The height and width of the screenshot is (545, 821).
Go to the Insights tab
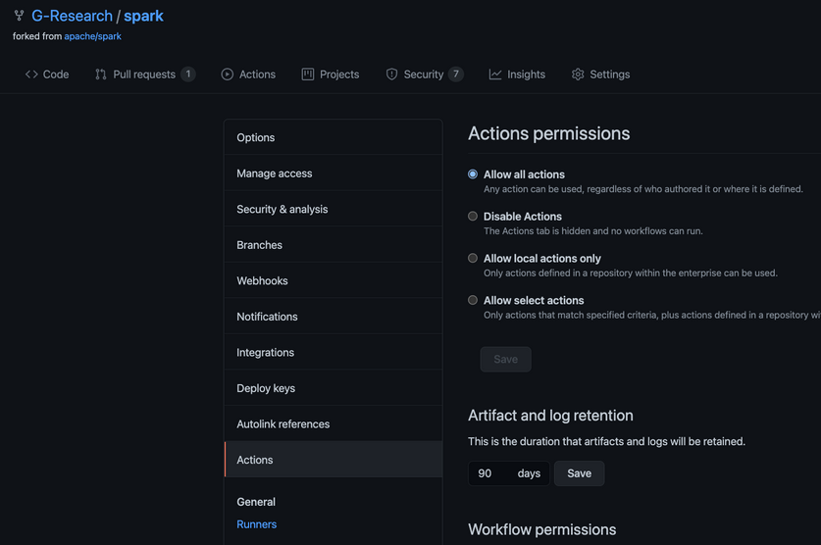517,74
